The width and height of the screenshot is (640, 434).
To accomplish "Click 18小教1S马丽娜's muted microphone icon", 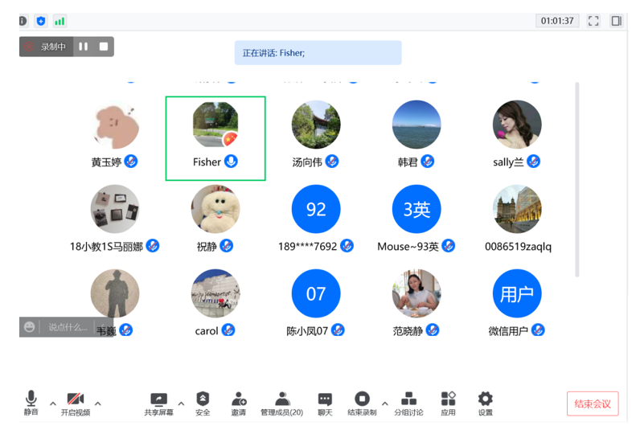I will click(x=153, y=246).
